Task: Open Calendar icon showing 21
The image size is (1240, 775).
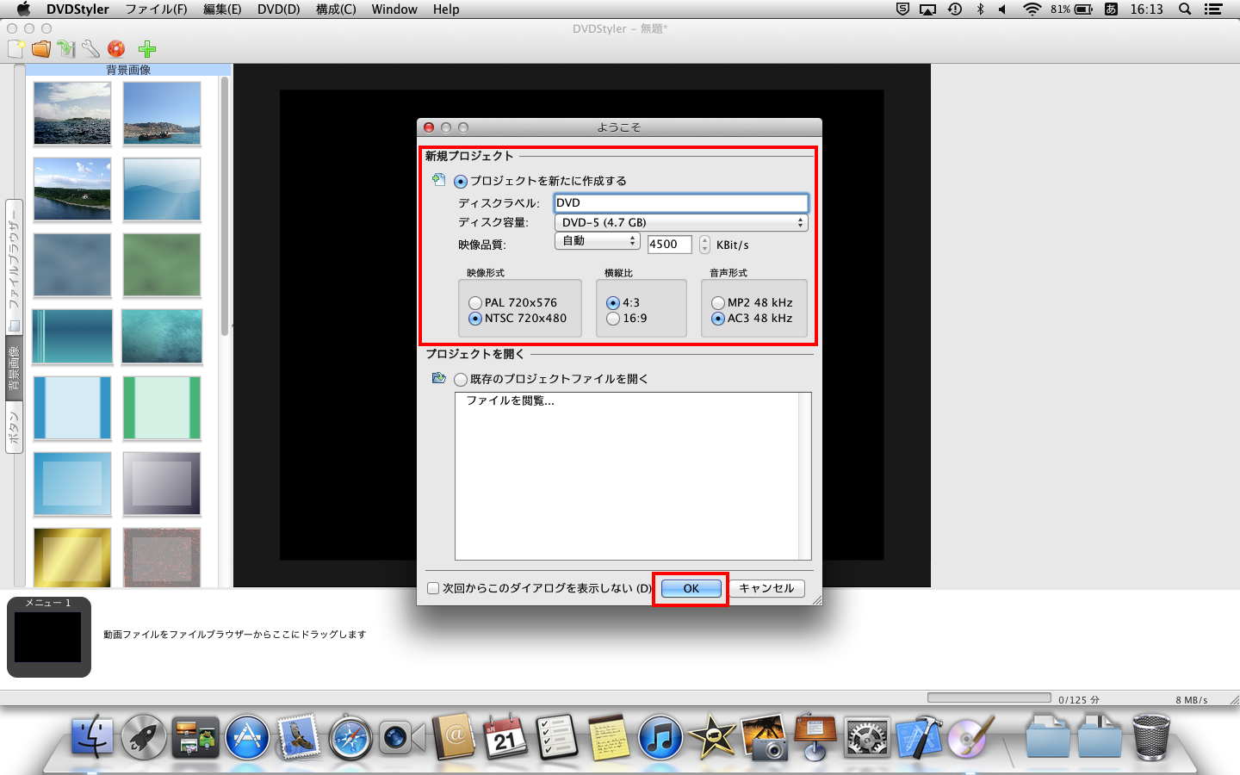Action: point(505,737)
